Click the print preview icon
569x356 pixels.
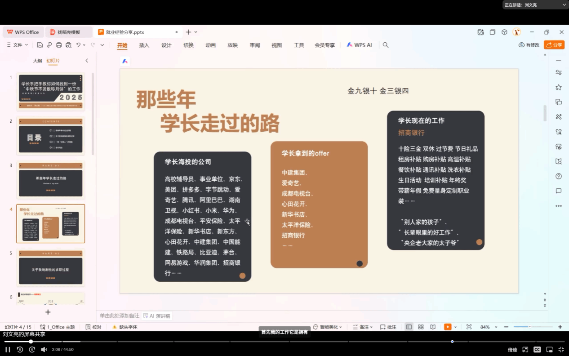(x=68, y=45)
